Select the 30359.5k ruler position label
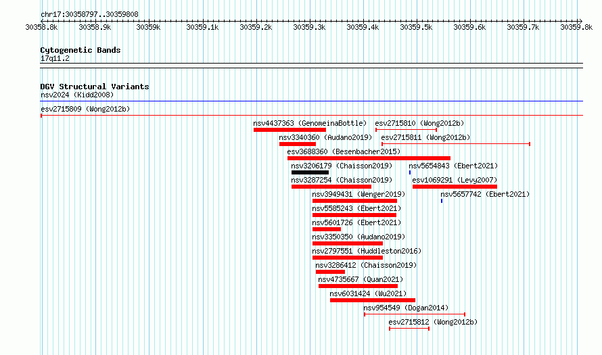Viewport: 602px width, 355px height. [x=416, y=27]
